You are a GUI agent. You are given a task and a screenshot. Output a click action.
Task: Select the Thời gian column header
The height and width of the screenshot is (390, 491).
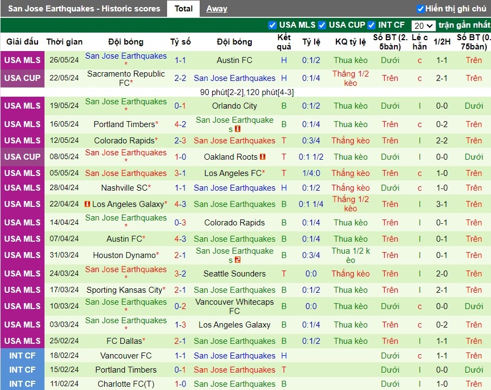pos(65,42)
